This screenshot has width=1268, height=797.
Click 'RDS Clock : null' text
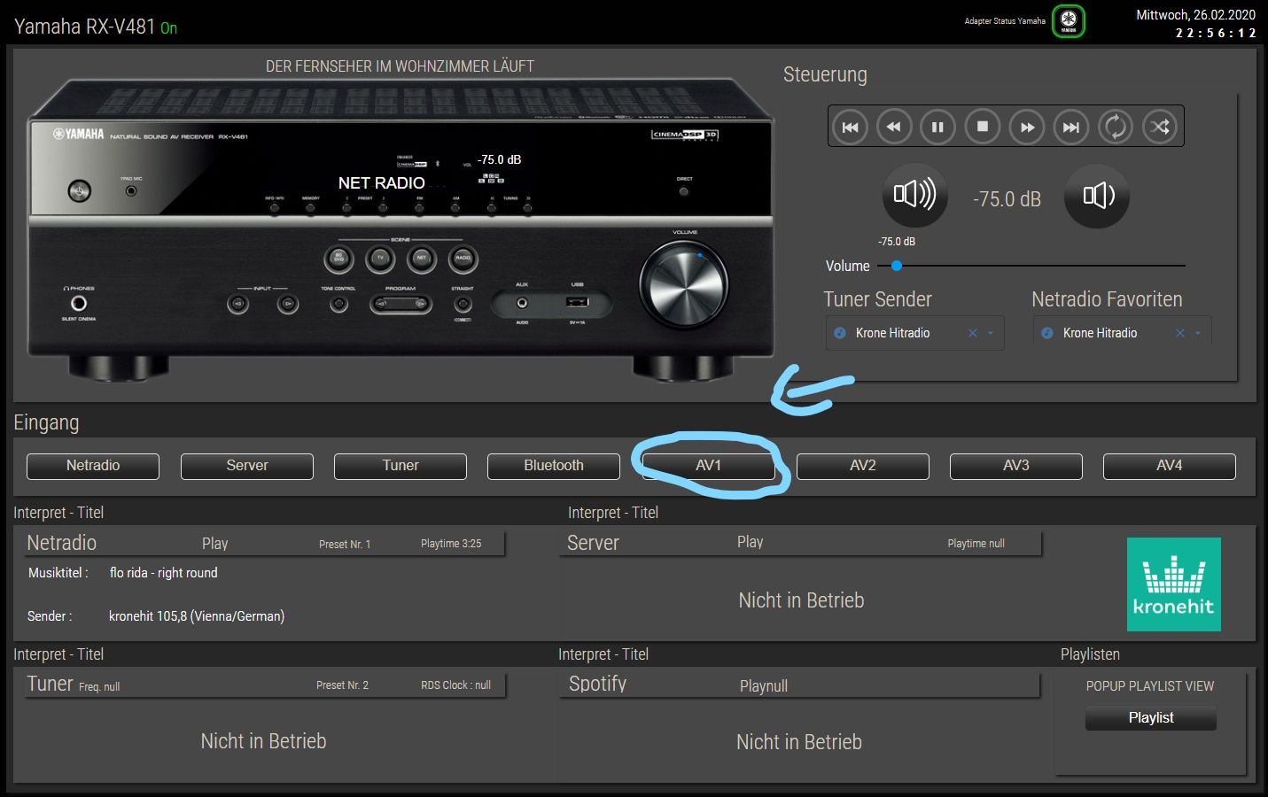(x=455, y=685)
